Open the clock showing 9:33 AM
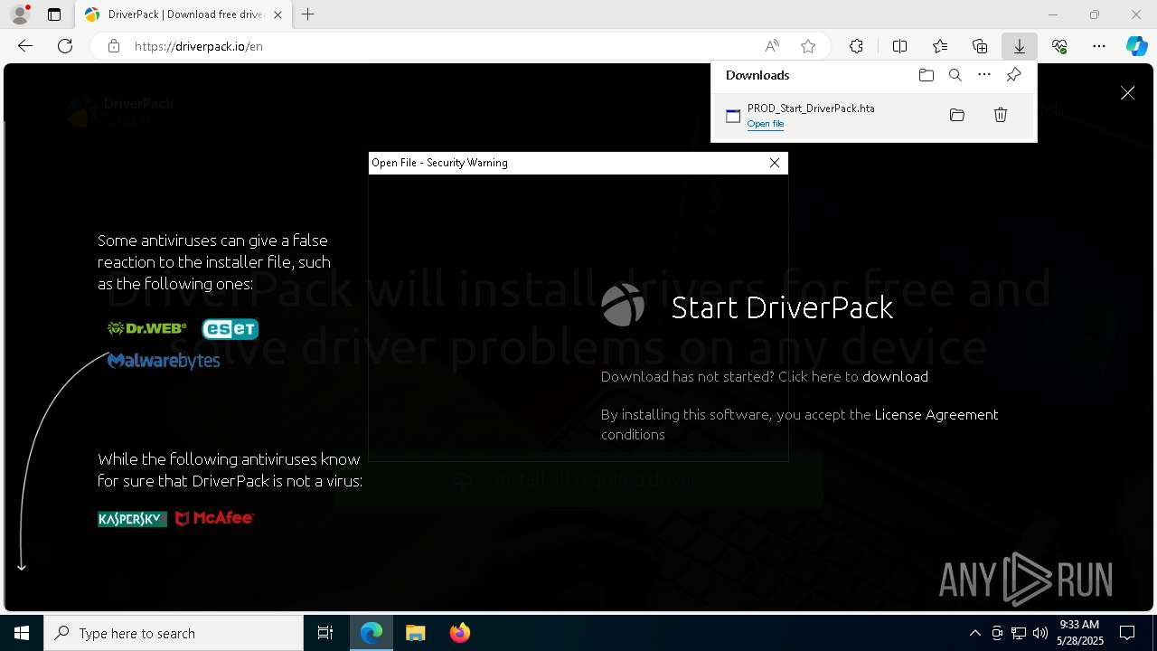This screenshot has height=651, width=1157. (1080, 633)
